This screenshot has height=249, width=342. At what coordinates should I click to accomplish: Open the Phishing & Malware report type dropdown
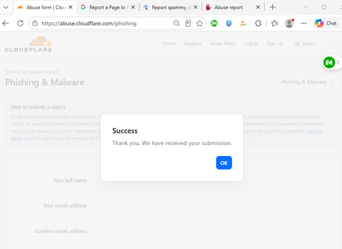[x=306, y=82]
